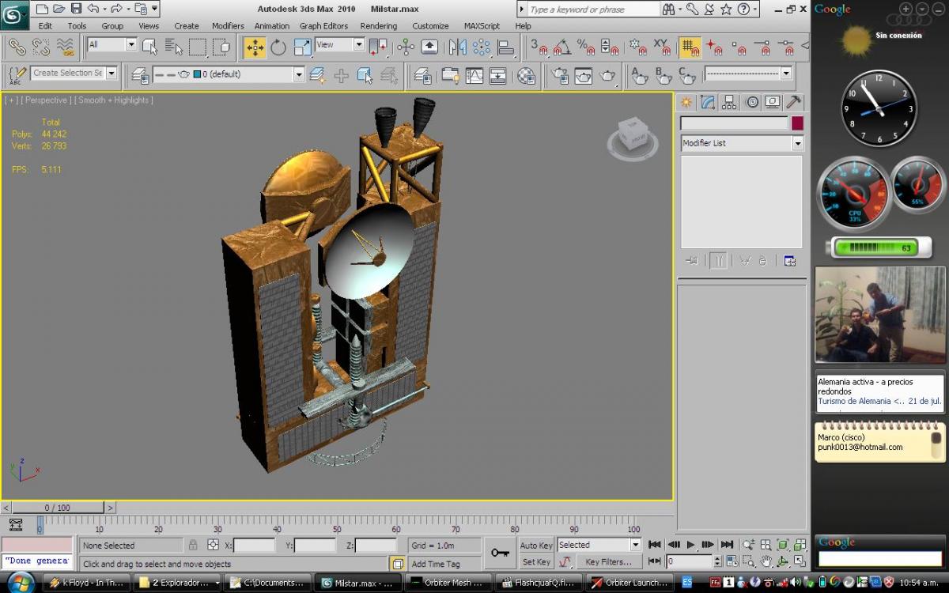This screenshot has width=949, height=593.
Task: Click the Maximize Viewport Toggle icon
Action: 800,561
